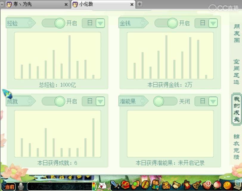Click 本日获得潜能果：未开启记录 text
This screenshot has width=242, height=191.
coord(170,163)
